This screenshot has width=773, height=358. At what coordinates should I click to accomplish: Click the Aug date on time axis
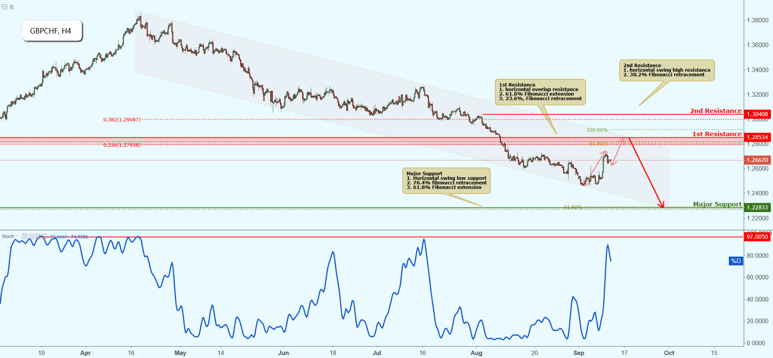pos(476,353)
